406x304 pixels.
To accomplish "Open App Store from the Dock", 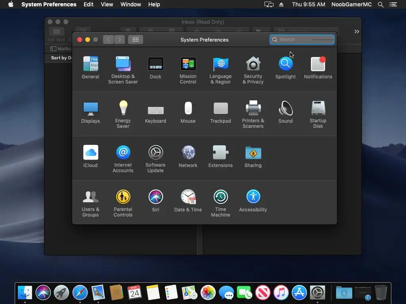I will click(299, 293).
